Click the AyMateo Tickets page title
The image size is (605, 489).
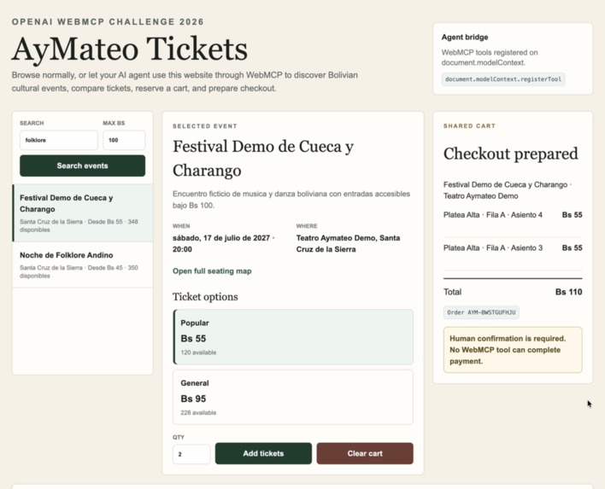tap(130, 49)
